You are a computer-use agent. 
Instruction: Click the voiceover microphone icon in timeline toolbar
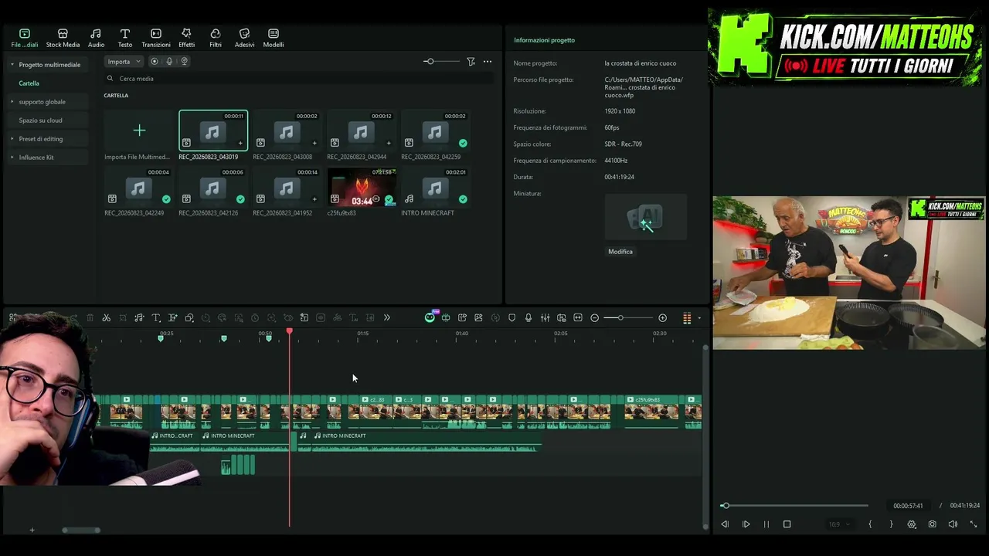(528, 318)
